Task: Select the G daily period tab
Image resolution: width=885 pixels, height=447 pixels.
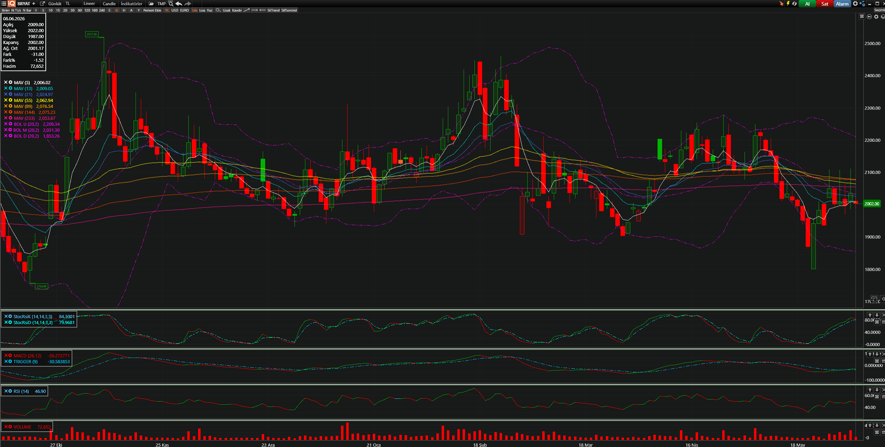Action: 117,10
